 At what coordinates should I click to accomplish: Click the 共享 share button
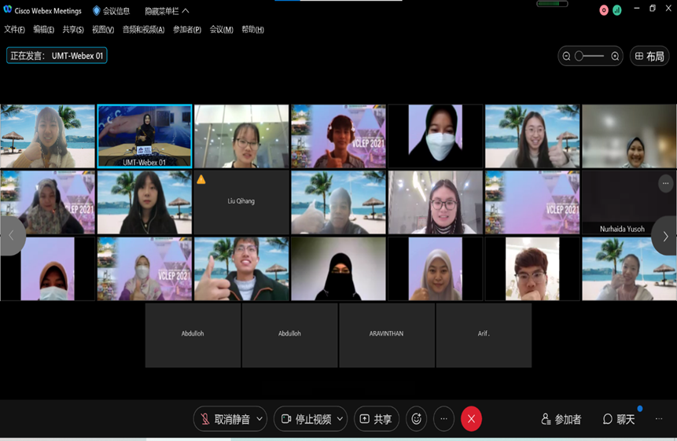[x=377, y=419]
